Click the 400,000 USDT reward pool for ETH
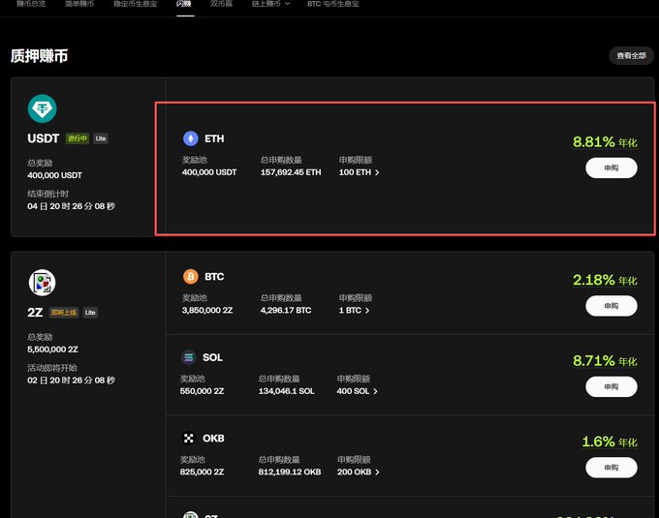This screenshot has height=518, width=659. pyautogui.click(x=209, y=172)
